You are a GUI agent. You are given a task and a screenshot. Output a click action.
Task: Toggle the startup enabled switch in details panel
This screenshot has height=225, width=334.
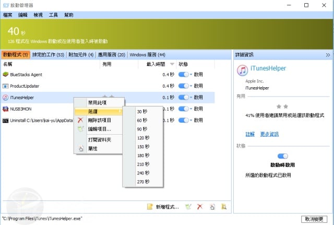point(283,156)
